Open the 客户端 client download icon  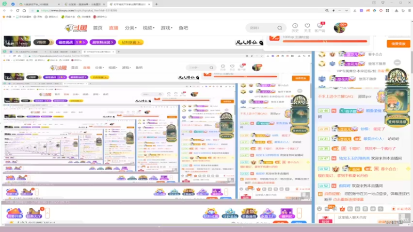(320, 27)
